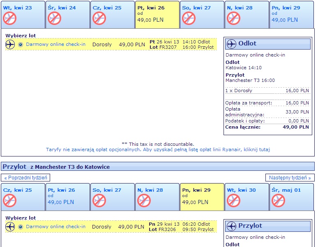This screenshot has width=318, height=247.
Task: Click the airplane icon in the Przylot summary header
Action: 231,226
